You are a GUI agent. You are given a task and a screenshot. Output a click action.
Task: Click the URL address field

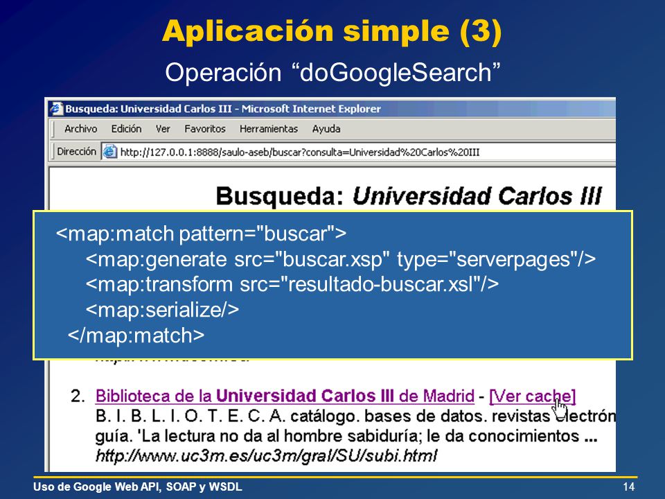pos(358,152)
